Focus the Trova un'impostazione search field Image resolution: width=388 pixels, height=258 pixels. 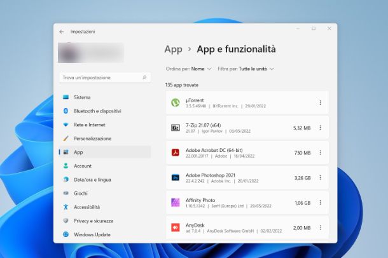pos(105,78)
